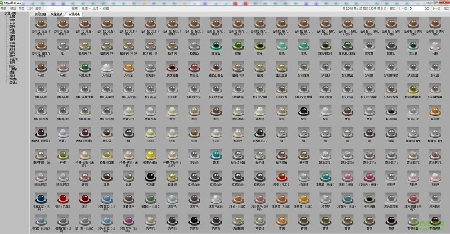Open the 灯光 menu
This screenshot has height=234, width=450.
coord(30,9)
